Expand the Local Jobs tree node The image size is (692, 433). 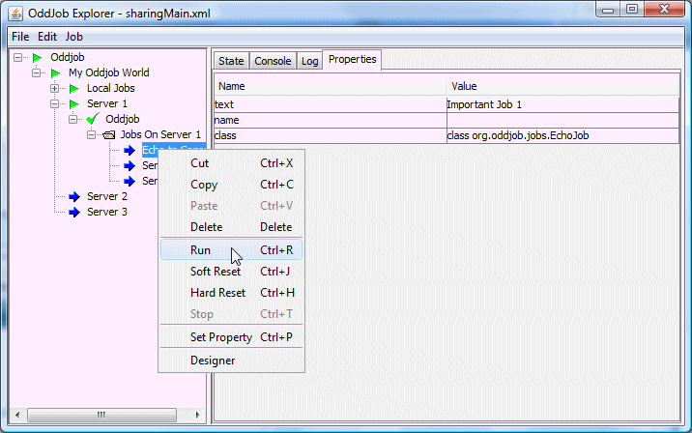55,88
